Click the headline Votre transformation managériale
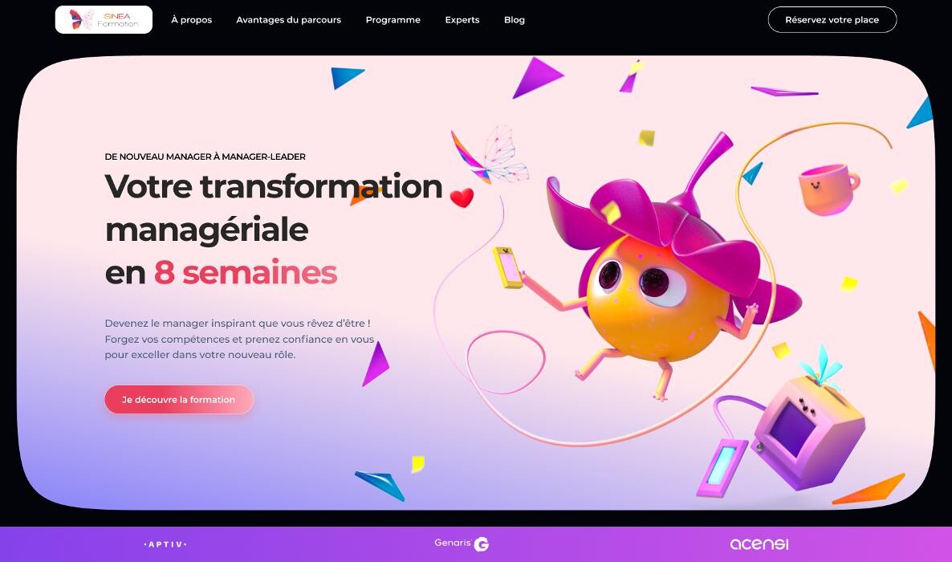The height and width of the screenshot is (562, 952). (x=273, y=207)
